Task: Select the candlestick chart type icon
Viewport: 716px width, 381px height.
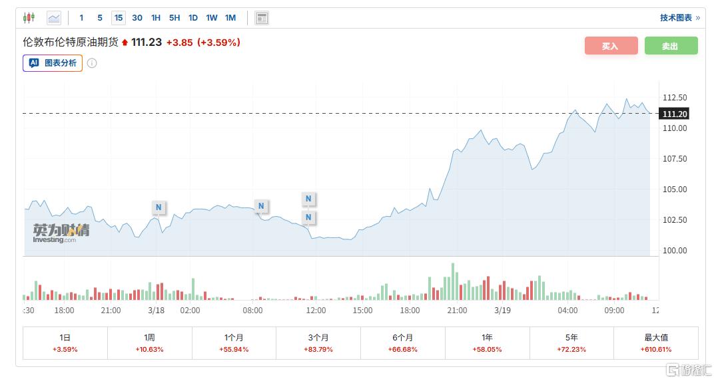Action: coord(29,18)
